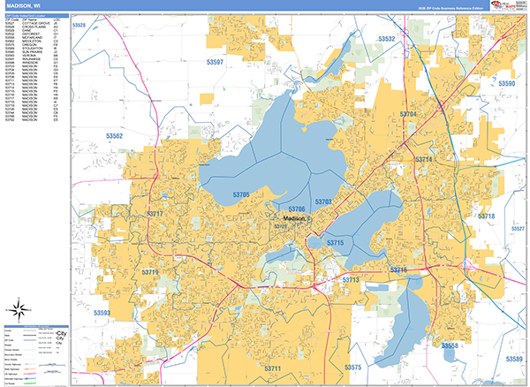Click ZIP code 53718 label on map
Viewport: 530px width, 387px height.
(487, 216)
